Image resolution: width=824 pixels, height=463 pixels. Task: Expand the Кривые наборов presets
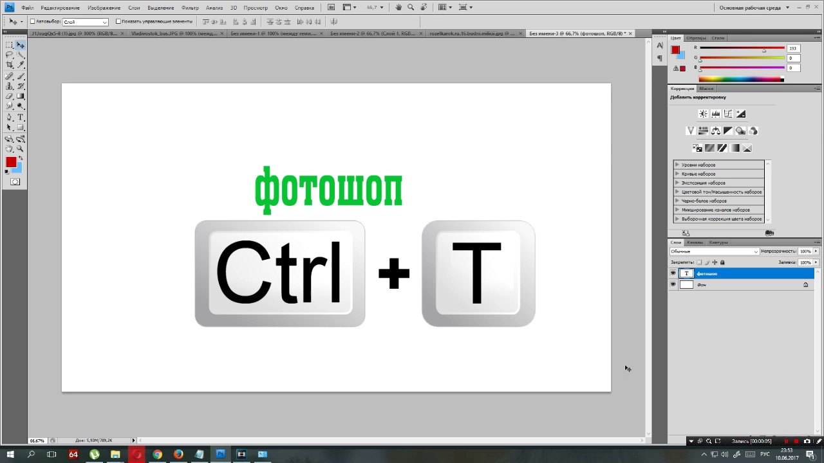[x=677, y=174]
